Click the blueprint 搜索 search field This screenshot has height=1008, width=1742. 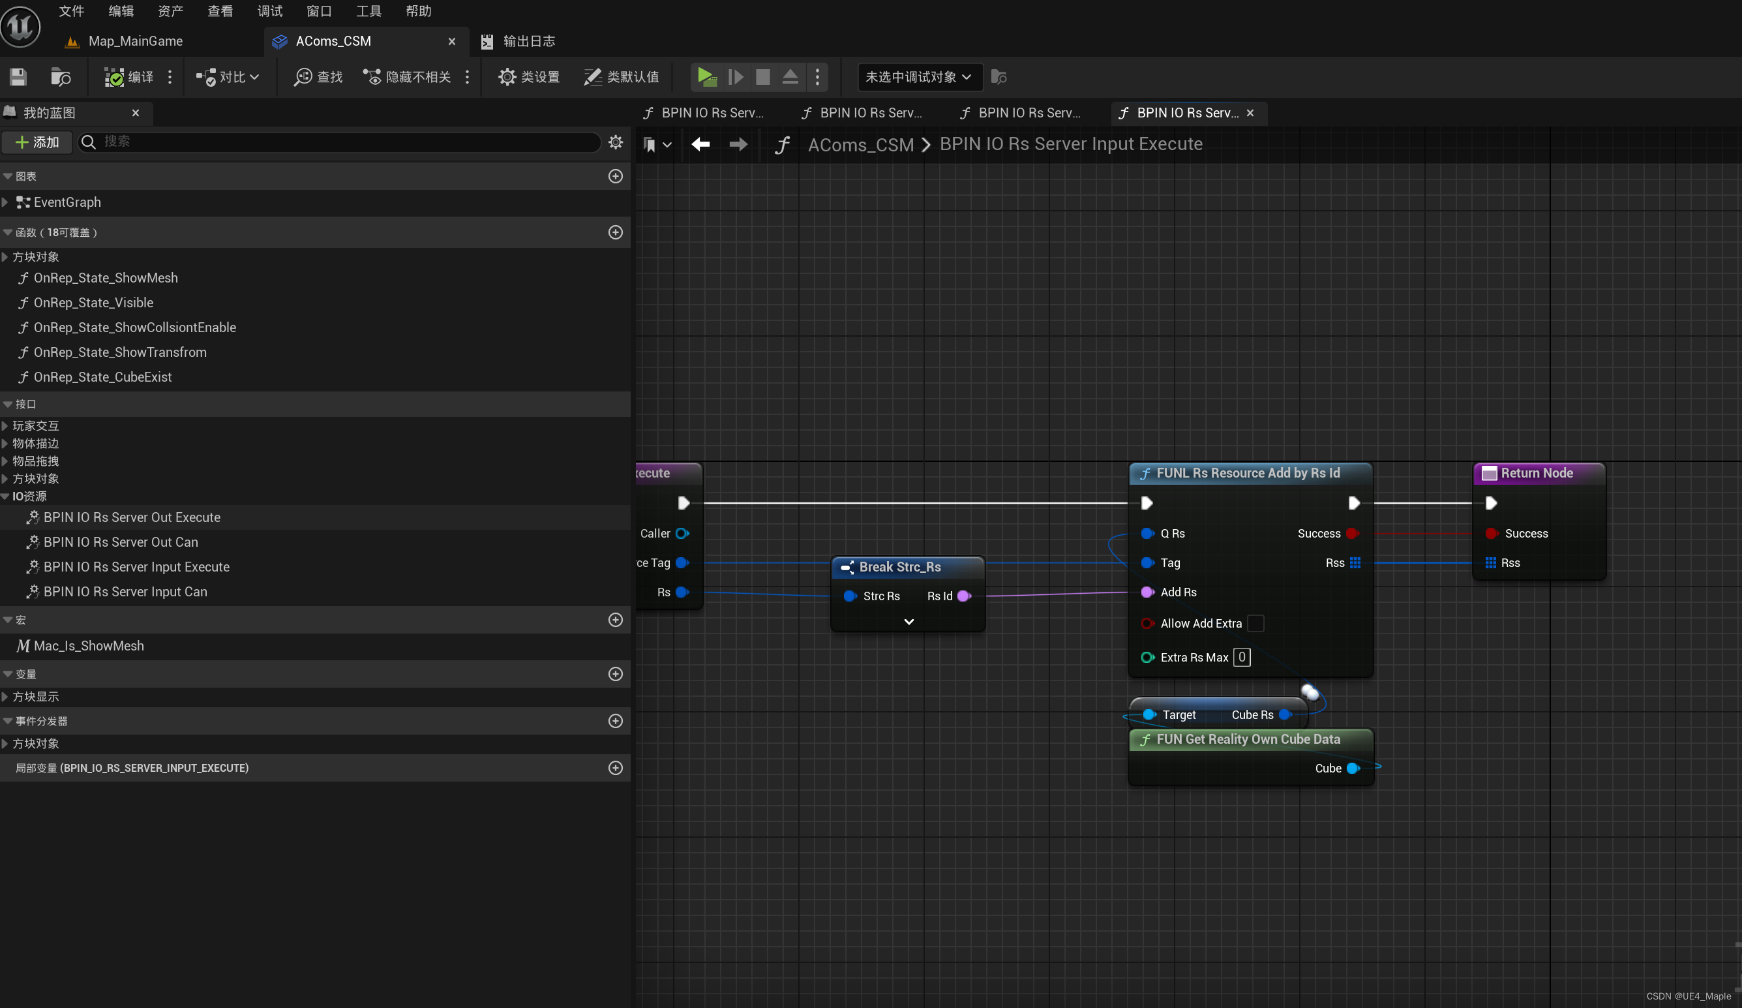[x=338, y=142]
